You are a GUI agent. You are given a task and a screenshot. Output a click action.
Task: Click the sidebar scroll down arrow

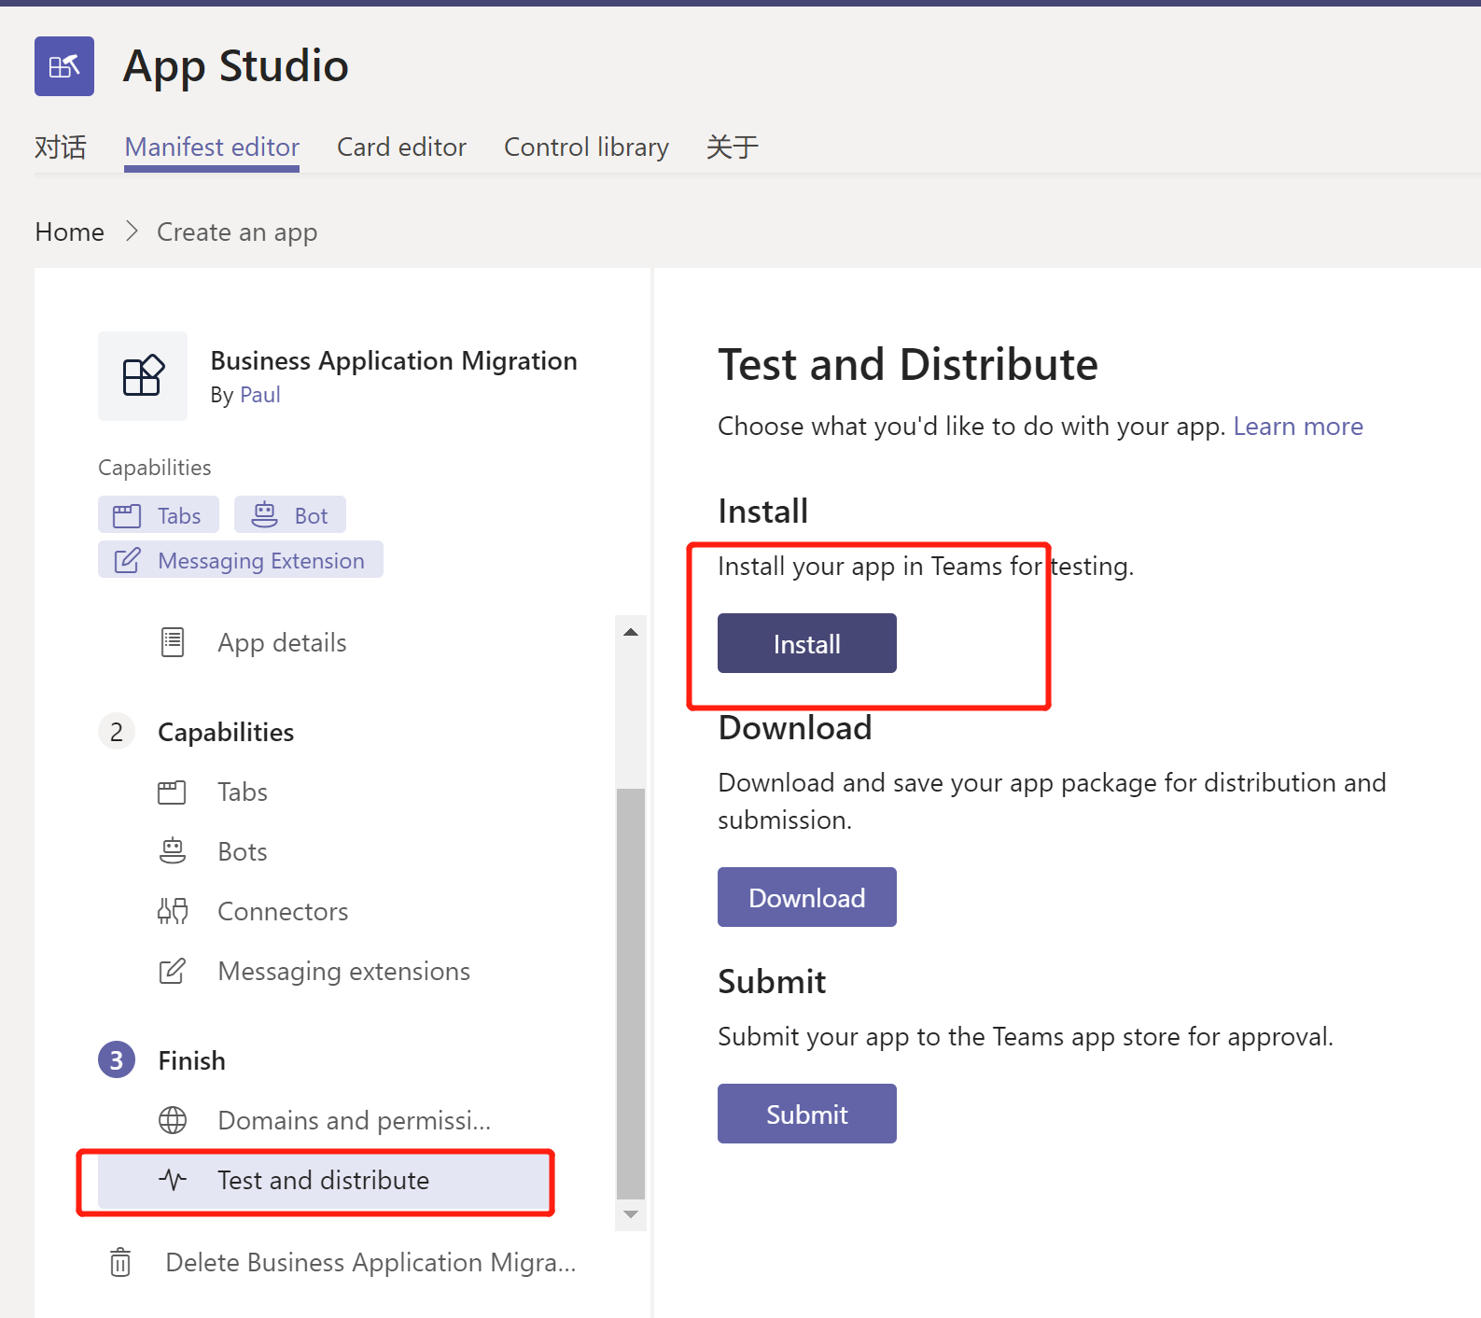click(631, 1214)
